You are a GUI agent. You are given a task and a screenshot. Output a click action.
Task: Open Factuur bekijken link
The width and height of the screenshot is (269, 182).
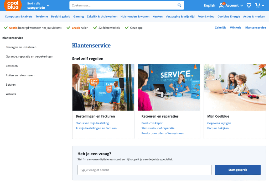click(x=218, y=128)
